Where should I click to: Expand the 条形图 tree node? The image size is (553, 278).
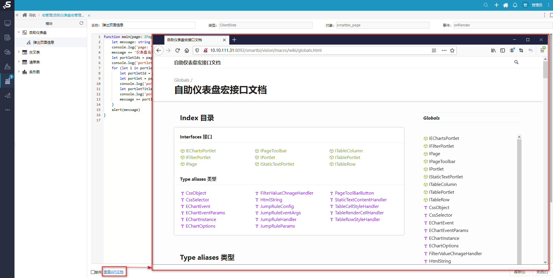pos(19,72)
